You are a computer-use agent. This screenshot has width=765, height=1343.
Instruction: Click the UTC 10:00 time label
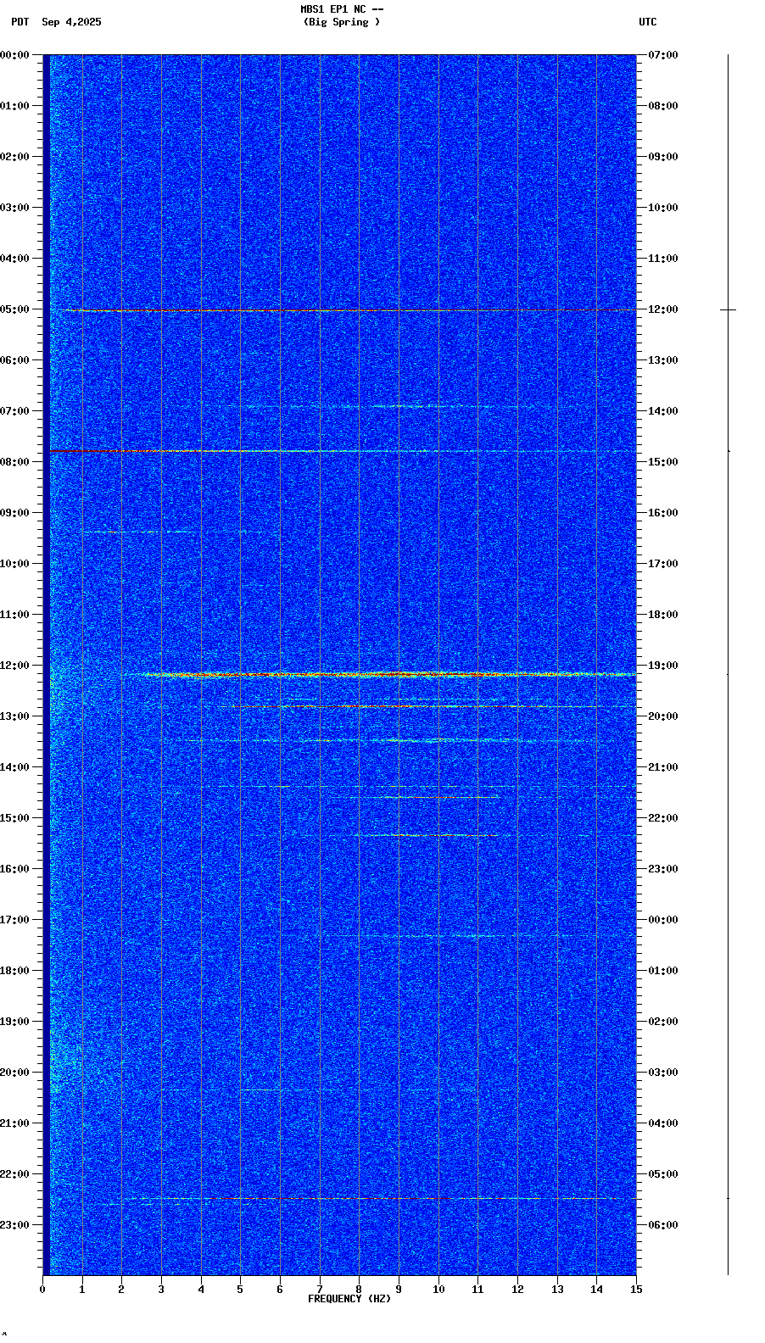tap(663, 208)
